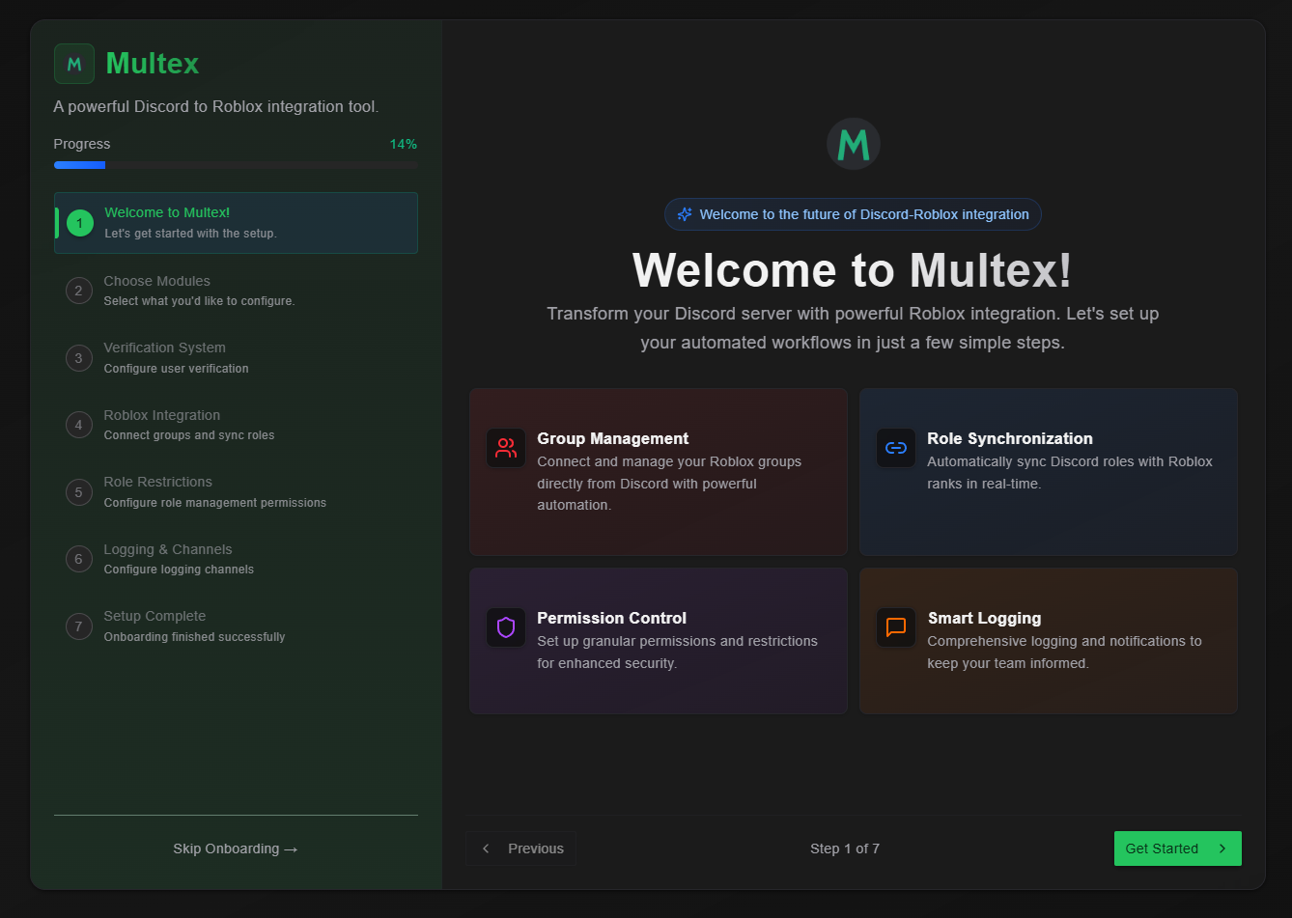Viewport: 1292px width, 918px height.
Task: Click the Permission Control shield icon
Action: coord(506,627)
